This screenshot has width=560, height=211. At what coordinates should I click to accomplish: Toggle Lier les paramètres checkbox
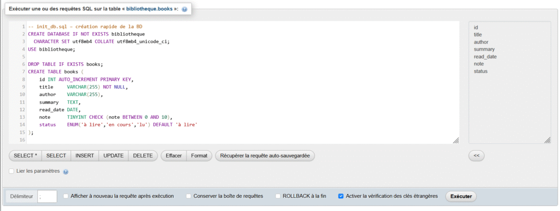[11, 171]
